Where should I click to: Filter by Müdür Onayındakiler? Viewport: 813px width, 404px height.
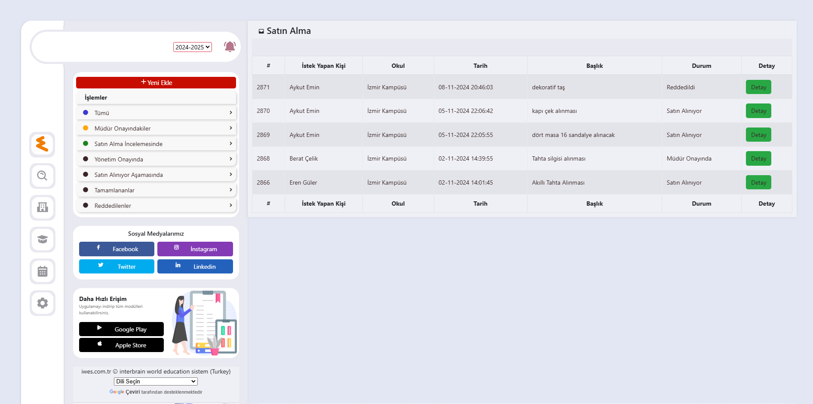(x=156, y=128)
